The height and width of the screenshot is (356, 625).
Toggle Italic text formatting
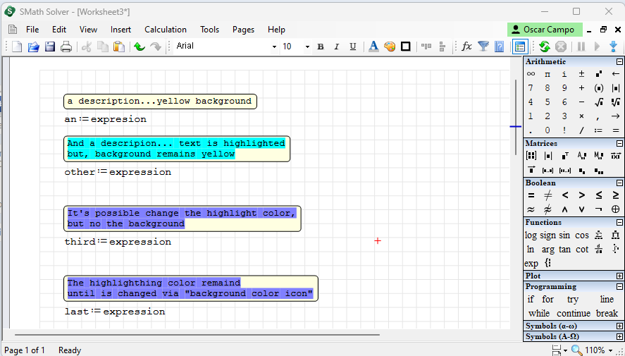(x=336, y=47)
